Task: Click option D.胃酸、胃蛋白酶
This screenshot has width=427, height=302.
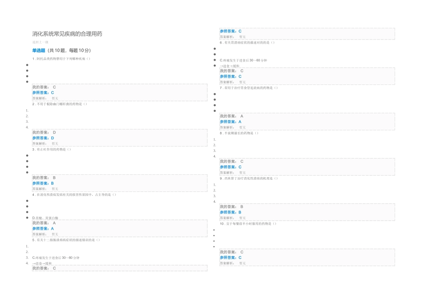Action: point(45,218)
